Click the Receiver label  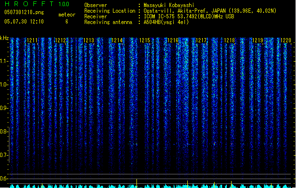pyautogui.click(x=96, y=16)
